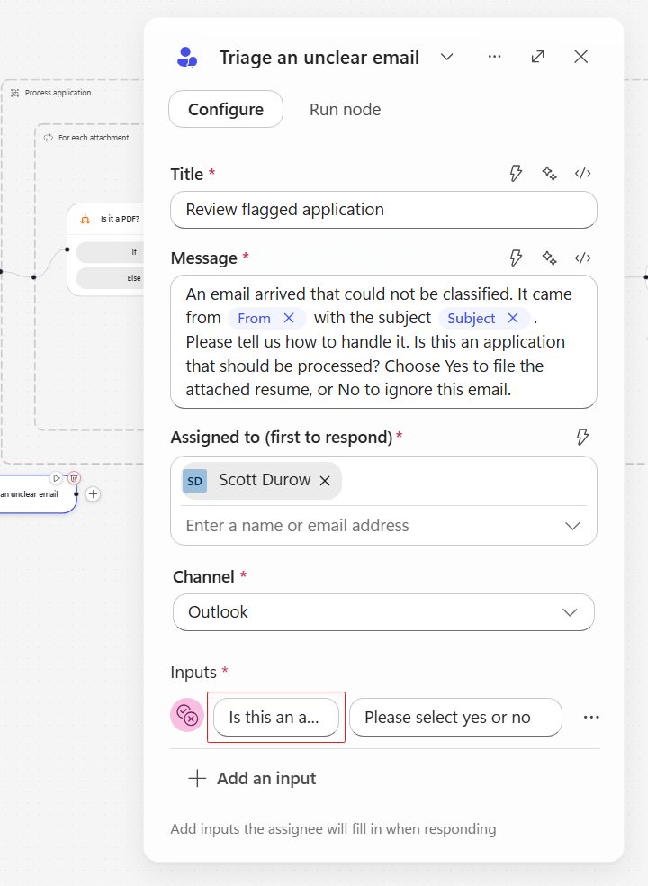Image resolution: width=648 pixels, height=886 pixels.
Task: Click the lightning icon for Assigned to
Action: point(582,437)
